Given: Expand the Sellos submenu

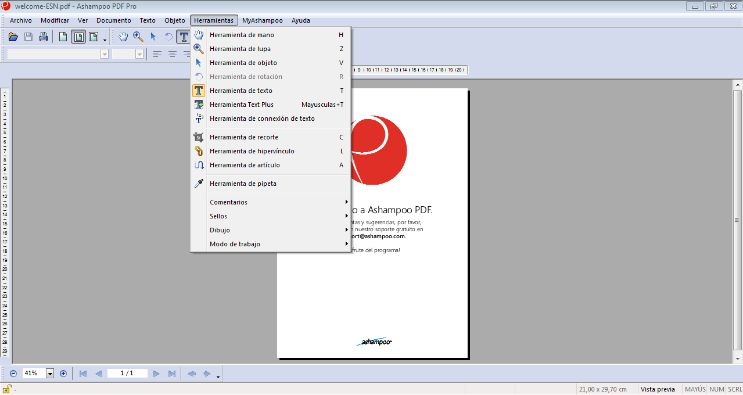Looking at the screenshot, I should pos(271,216).
